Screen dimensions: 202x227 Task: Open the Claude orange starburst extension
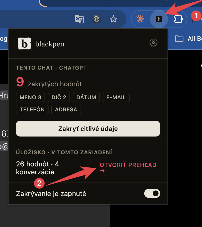[140, 19]
